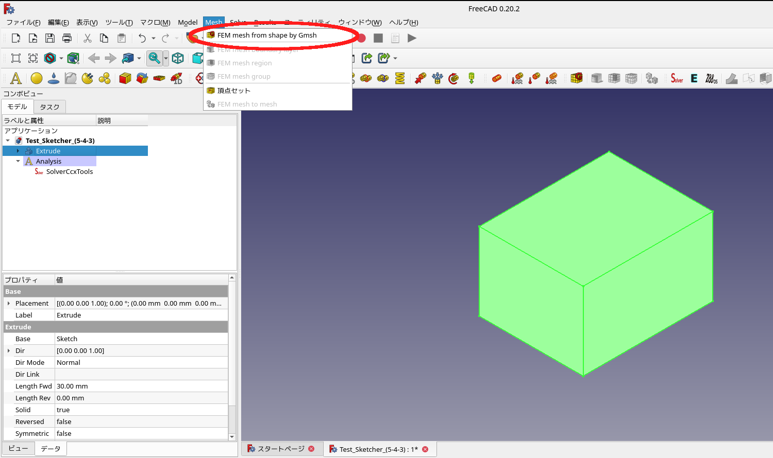
Task: Select the Elmer solver icon (blue E)
Action: [x=694, y=78]
